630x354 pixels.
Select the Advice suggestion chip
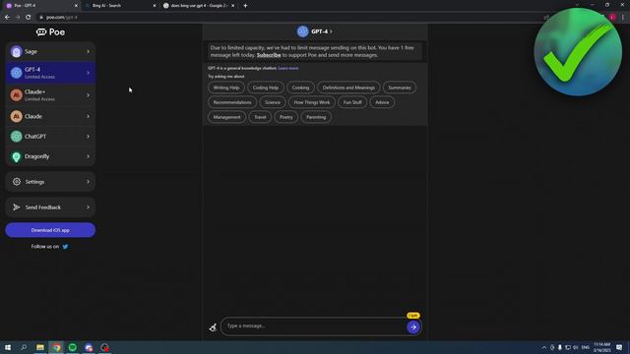[x=382, y=102]
